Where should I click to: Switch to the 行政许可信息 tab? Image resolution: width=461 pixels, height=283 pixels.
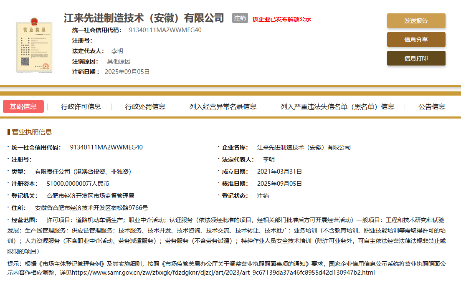tap(81, 106)
